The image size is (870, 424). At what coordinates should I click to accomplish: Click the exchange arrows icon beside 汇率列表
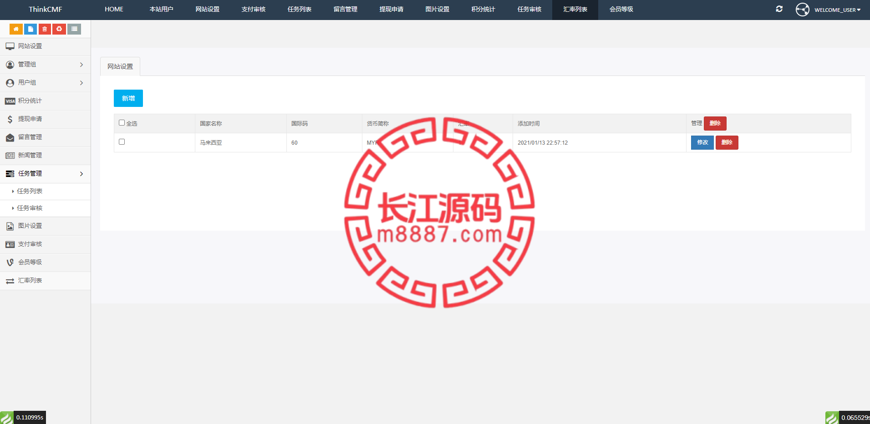(10, 281)
